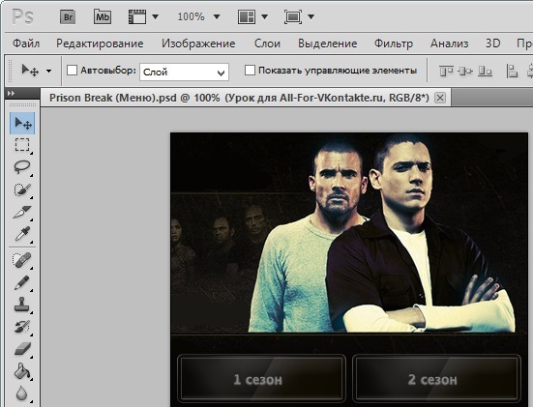Open the Слой auto-select dropdown
The height and width of the screenshot is (407, 533).
184,72
